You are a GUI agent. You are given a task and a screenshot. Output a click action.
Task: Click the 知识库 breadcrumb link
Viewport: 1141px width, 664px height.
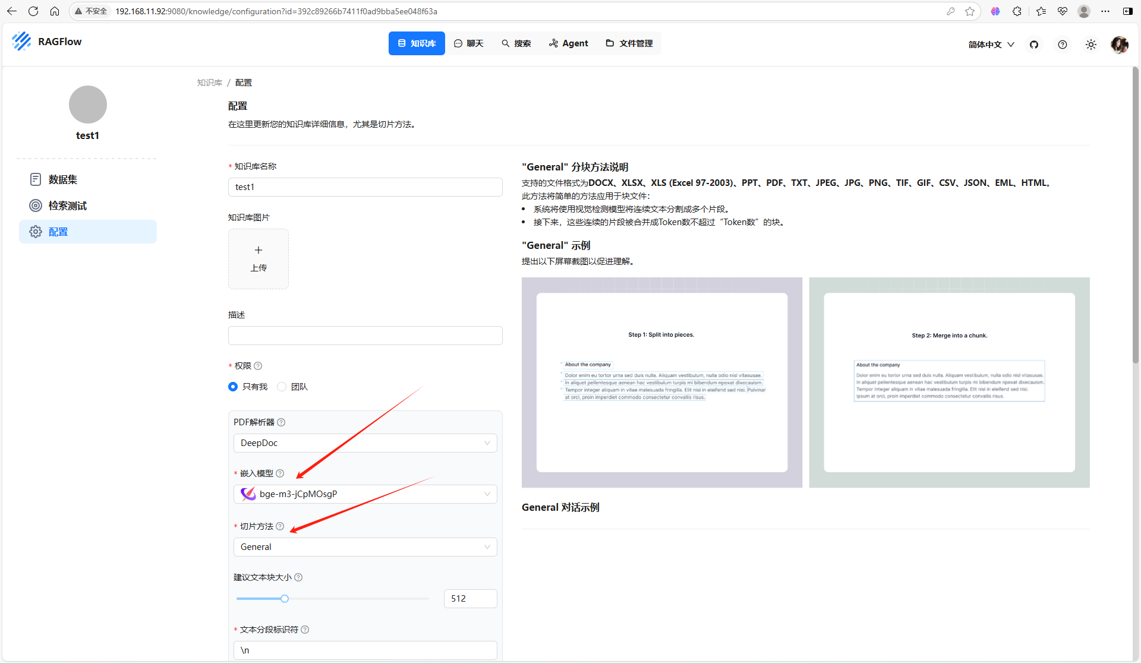[210, 83]
